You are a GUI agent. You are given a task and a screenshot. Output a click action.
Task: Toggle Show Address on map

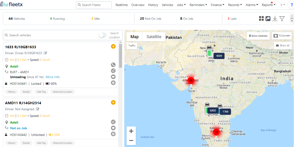click(x=258, y=36)
